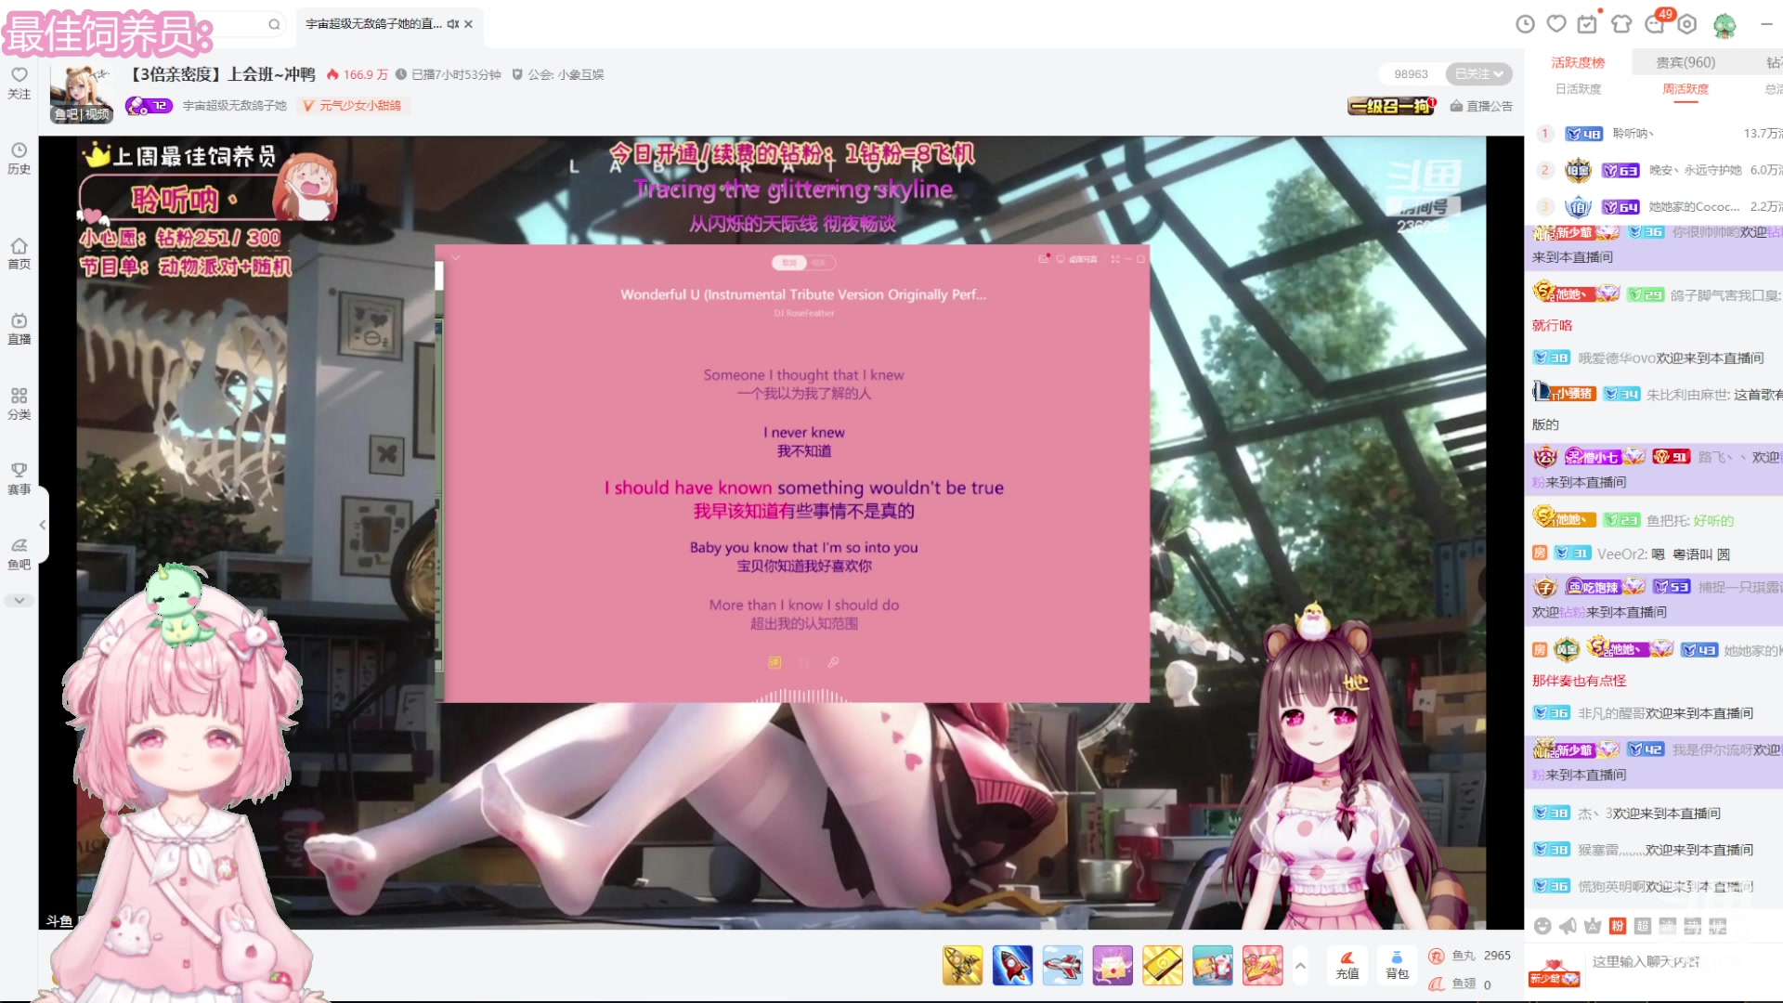Switch to 贵宾(960) tab
This screenshot has width=1783, height=1003.
coord(1685,62)
